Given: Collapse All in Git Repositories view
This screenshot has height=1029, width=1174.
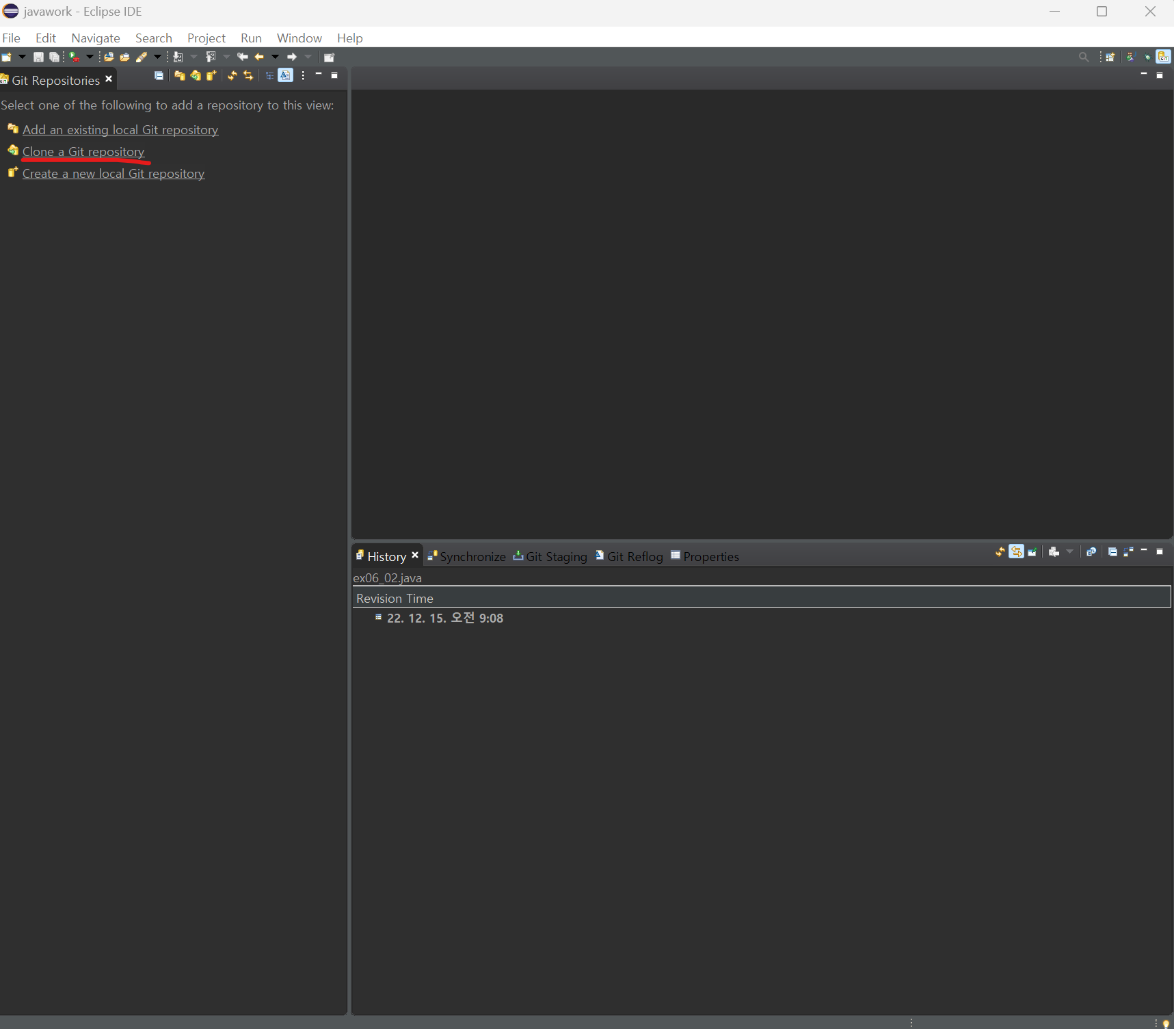Looking at the screenshot, I should [159, 75].
